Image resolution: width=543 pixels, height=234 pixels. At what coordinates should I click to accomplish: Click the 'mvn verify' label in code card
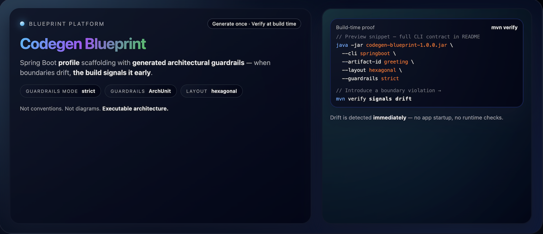pos(504,28)
